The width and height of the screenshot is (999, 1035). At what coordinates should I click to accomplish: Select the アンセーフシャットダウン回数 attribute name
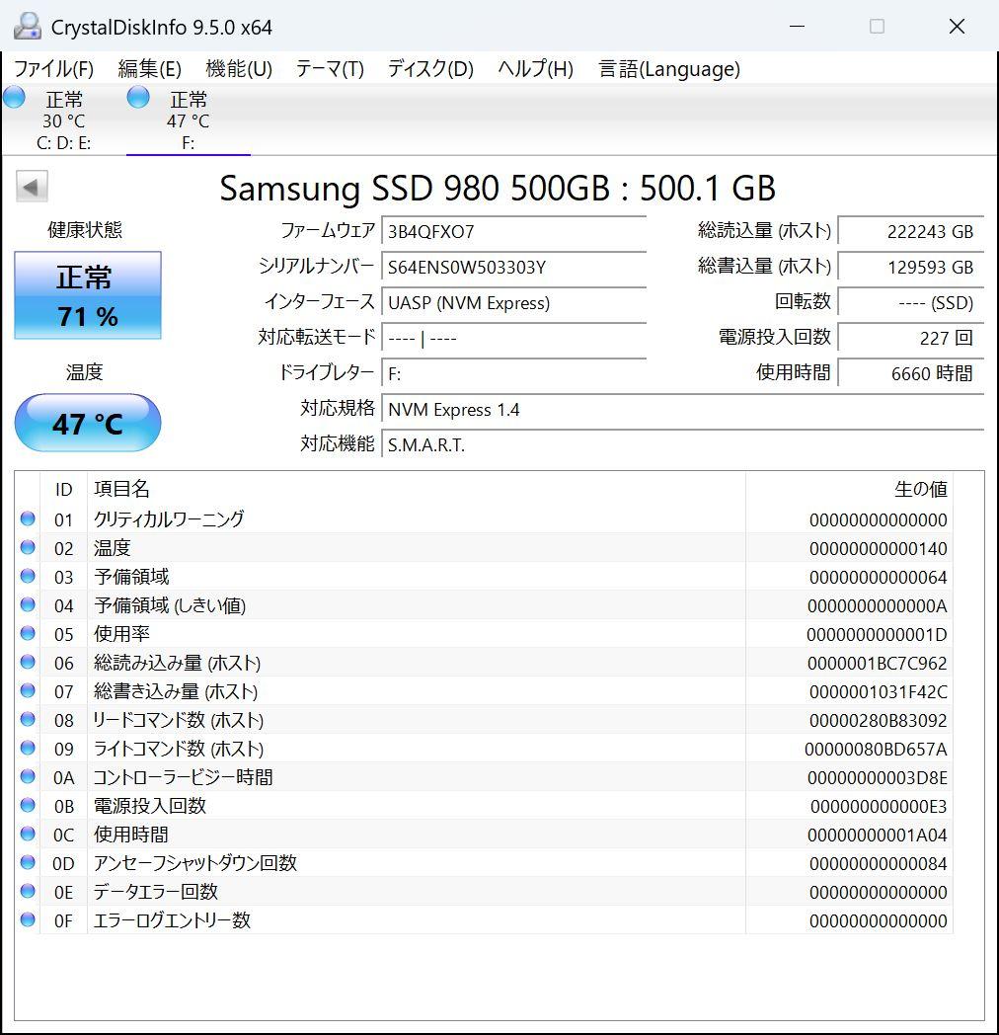tap(195, 863)
